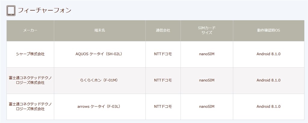Viewport: 308px width, 123px height.
Task: Select らくらくホン (F-01M) device name
Action: pos(100,80)
